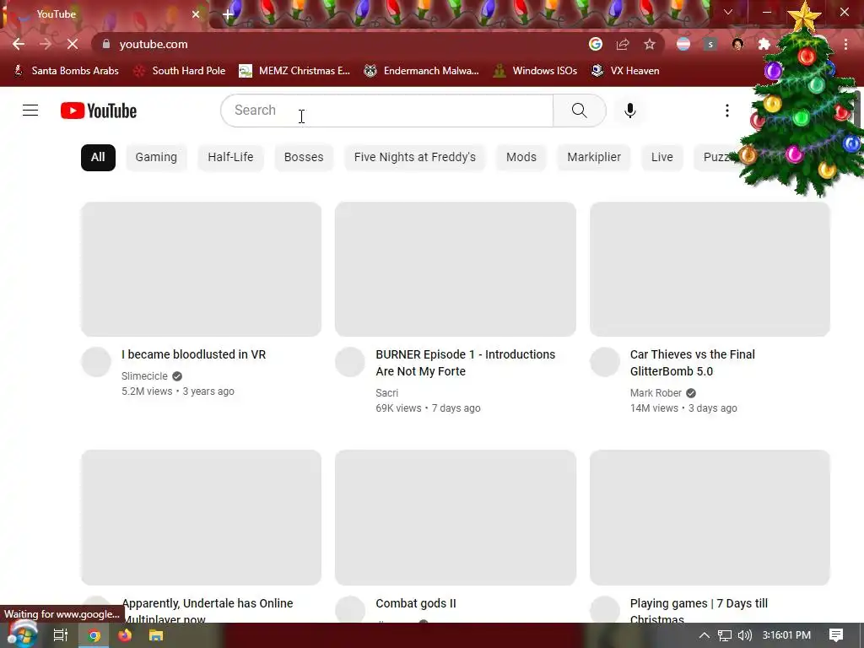Select the Bosses filter chip
Viewport: 864px width, 648px height.
[304, 158]
